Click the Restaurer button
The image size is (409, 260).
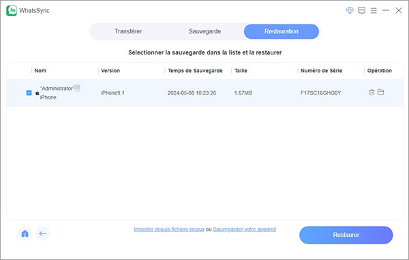(x=346, y=235)
